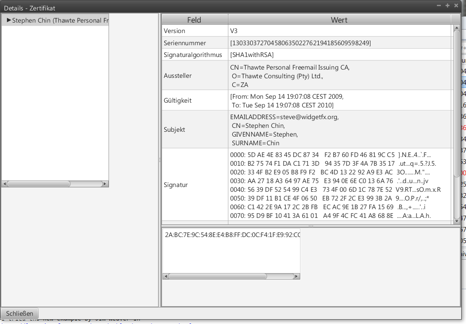Click left arrow of tree horizontal scrollbar

click(x=4, y=184)
